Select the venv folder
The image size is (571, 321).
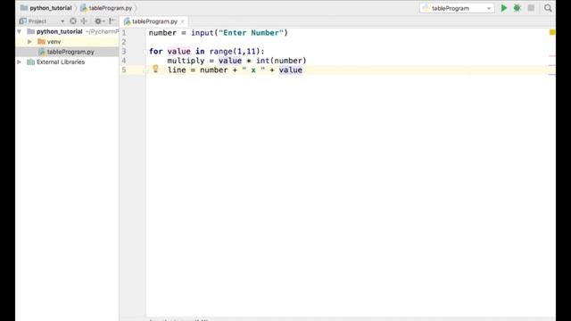[54, 42]
